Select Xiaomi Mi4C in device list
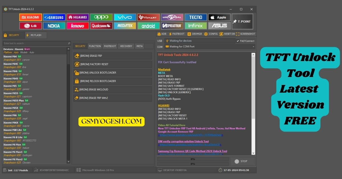 click(x=34, y=65)
